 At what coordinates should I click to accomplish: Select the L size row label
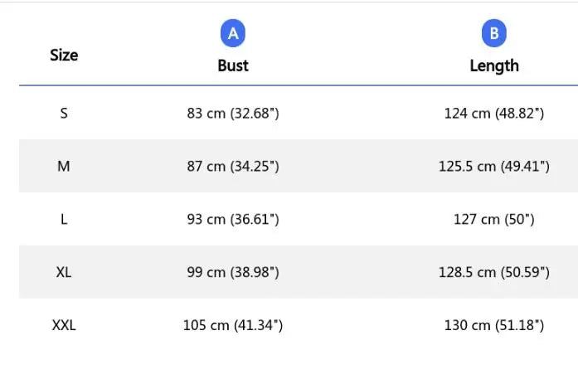(64, 219)
